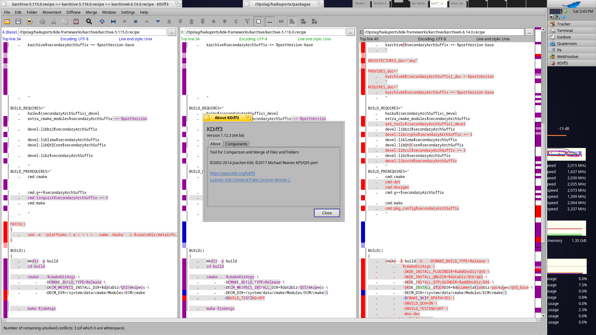Image resolution: width=596 pixels, height=335 pixels.
Task: Open the Find magnifier tool
Action: [89, 21]
